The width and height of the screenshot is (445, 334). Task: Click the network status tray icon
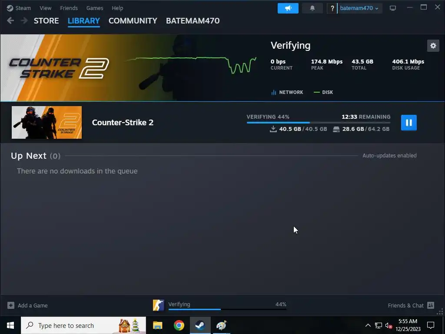click(379, 325)
